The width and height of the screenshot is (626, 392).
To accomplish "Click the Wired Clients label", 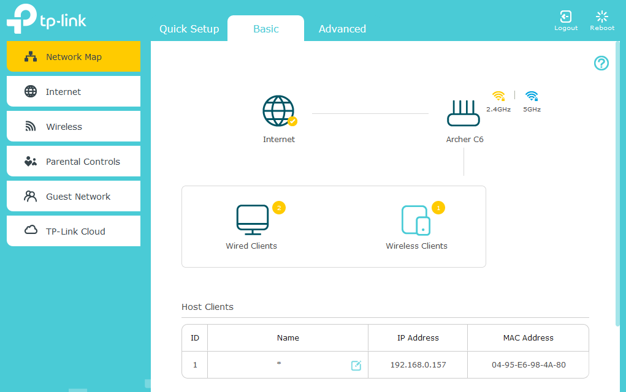I will [251, 246].
